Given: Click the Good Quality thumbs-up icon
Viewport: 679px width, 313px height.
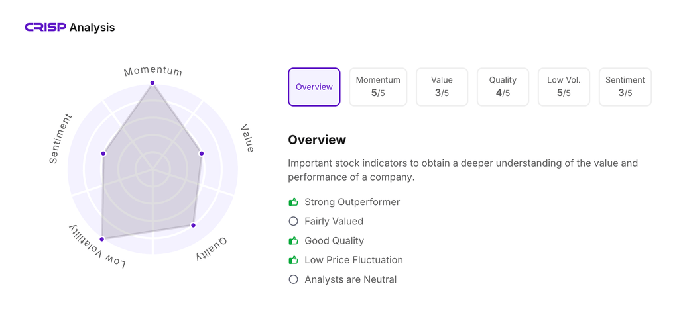Looking at the screenshot, I should pyautogui.click(x=293, y=241).
